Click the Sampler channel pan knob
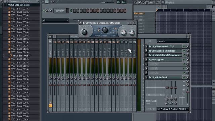The image size is (215, 121). coord(47,11)
